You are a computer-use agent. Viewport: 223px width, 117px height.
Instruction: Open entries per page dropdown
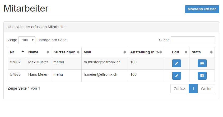[27, 40]
